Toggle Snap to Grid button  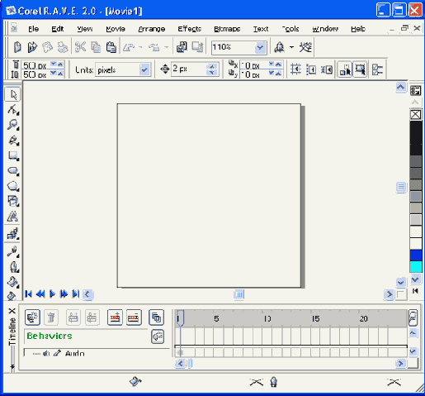click(x=296, y=69)
